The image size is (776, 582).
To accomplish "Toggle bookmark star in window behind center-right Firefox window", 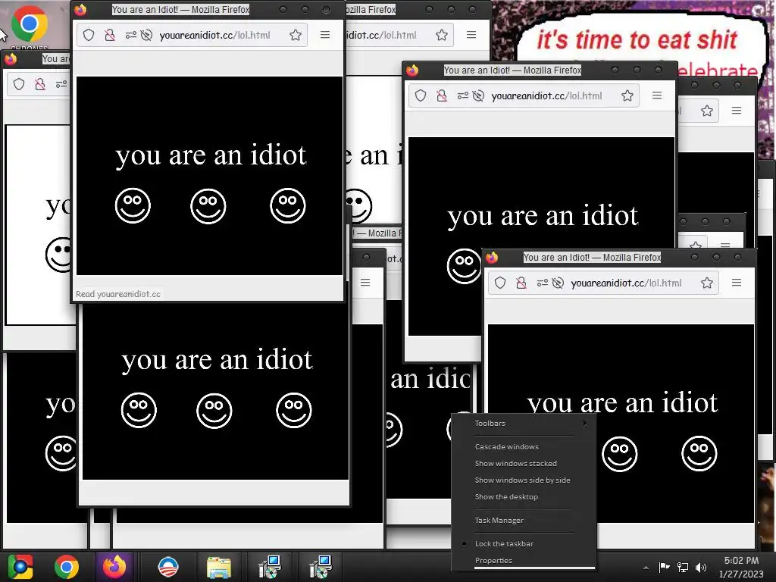I will pyautogui.click(x=707, y=111).
